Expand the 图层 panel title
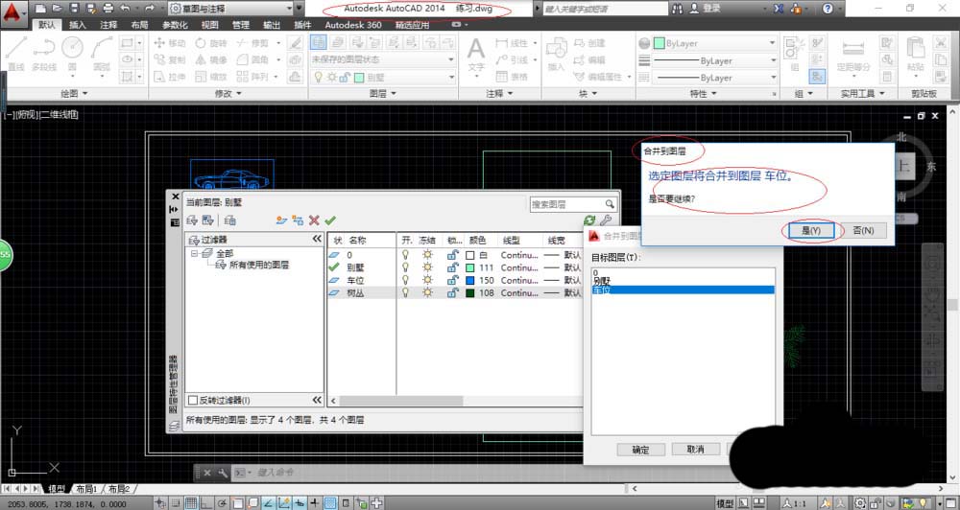Image resolution: width=960 pixels, height=510 pixels. point(383,94)
